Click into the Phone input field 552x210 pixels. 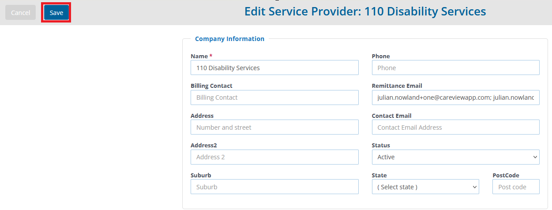pyautogui.click(x=456, y=68)
